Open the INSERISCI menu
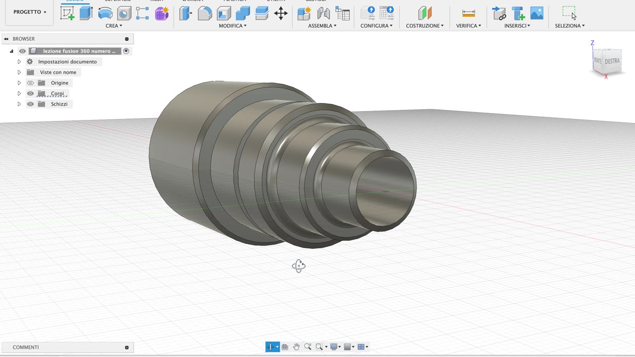 517,26
